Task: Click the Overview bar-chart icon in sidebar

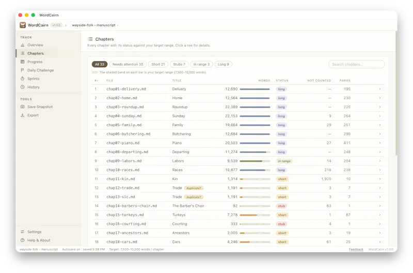Action: tap(22, 45)
